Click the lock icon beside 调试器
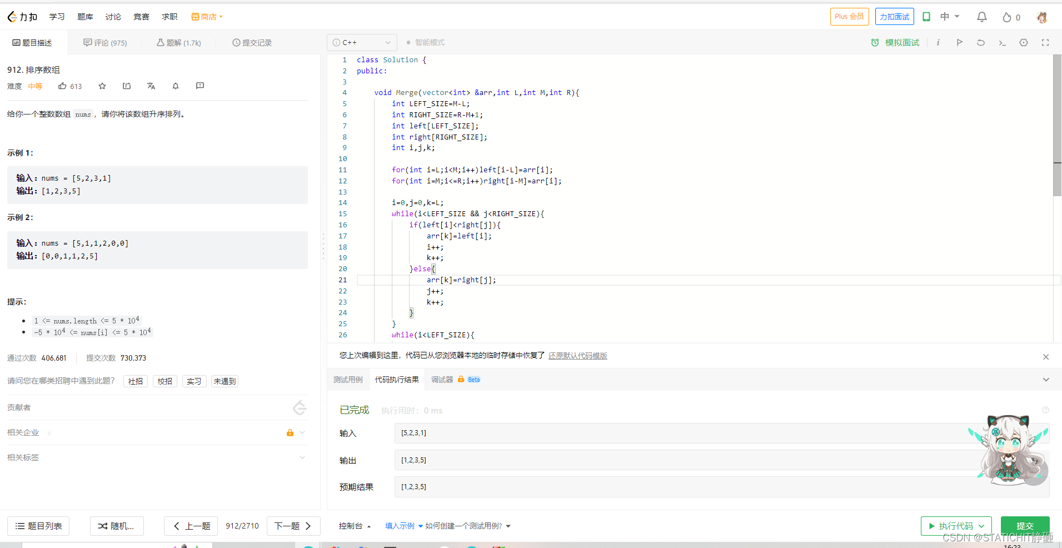This screenshot has width=1062, height=548. (461, 379)
